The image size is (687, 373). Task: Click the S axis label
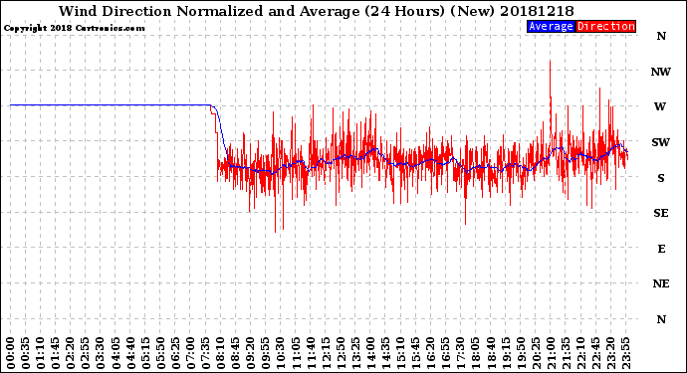pyautogui.click(x=661, y=178)
